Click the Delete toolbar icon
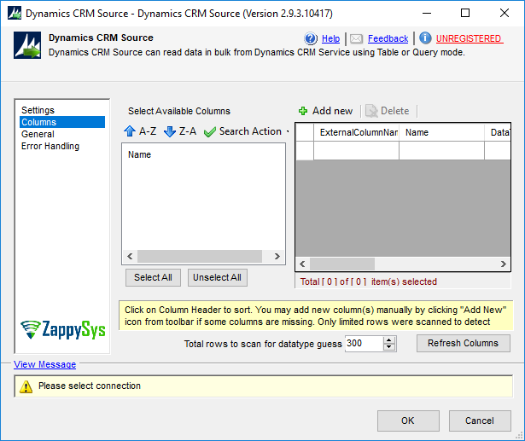The image size is (525, 441). point(371,111)
